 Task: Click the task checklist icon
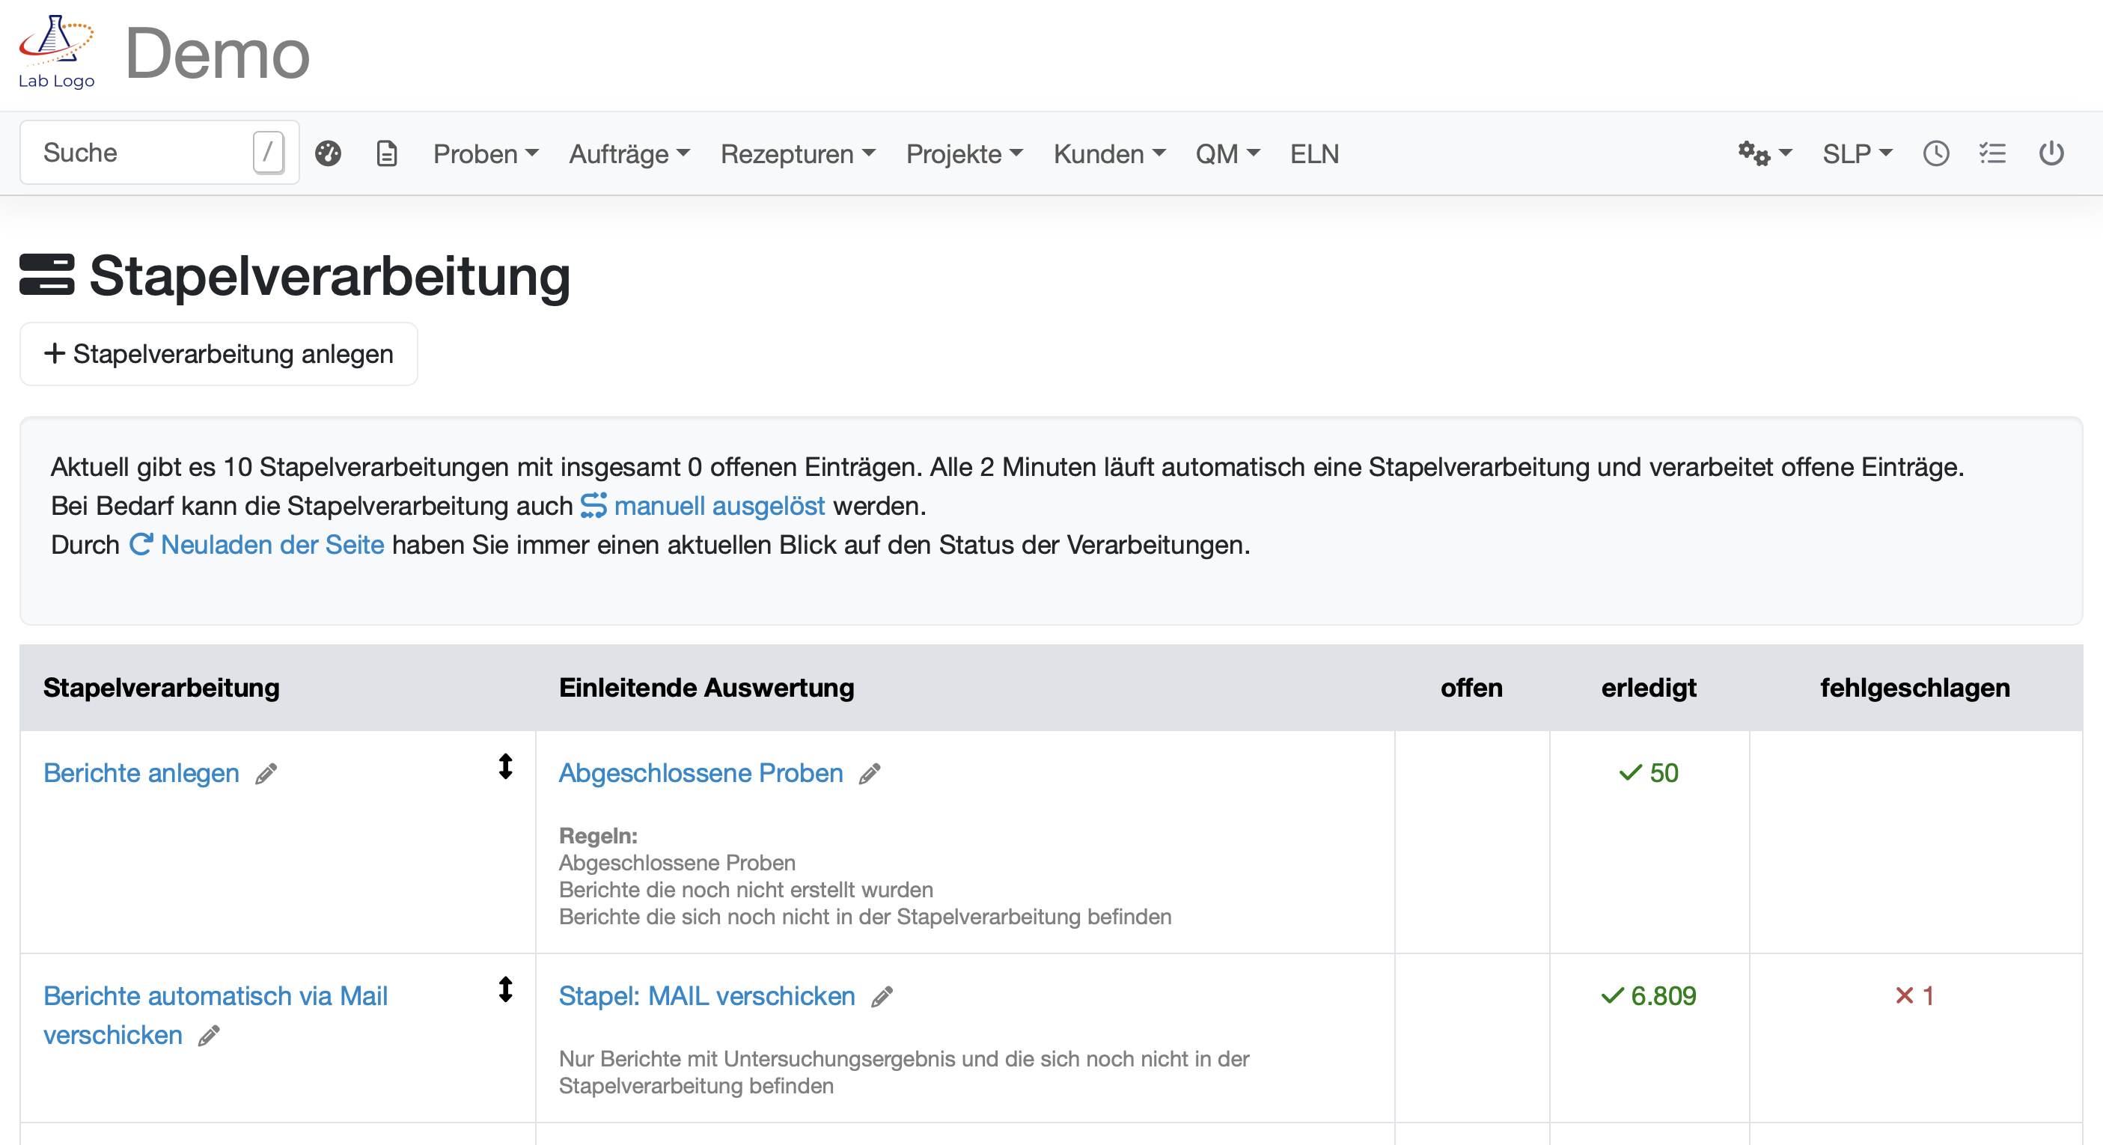[x=1994, y=153]
